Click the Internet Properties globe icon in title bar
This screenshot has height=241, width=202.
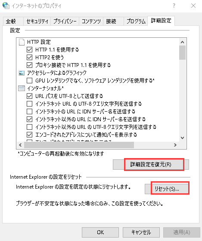coord(6,6)
